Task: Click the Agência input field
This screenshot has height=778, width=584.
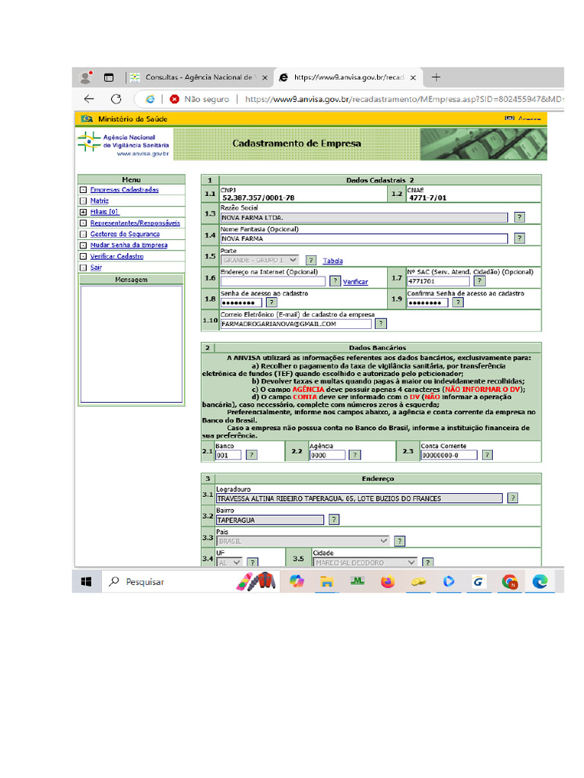Action: [x=327, y=455]
